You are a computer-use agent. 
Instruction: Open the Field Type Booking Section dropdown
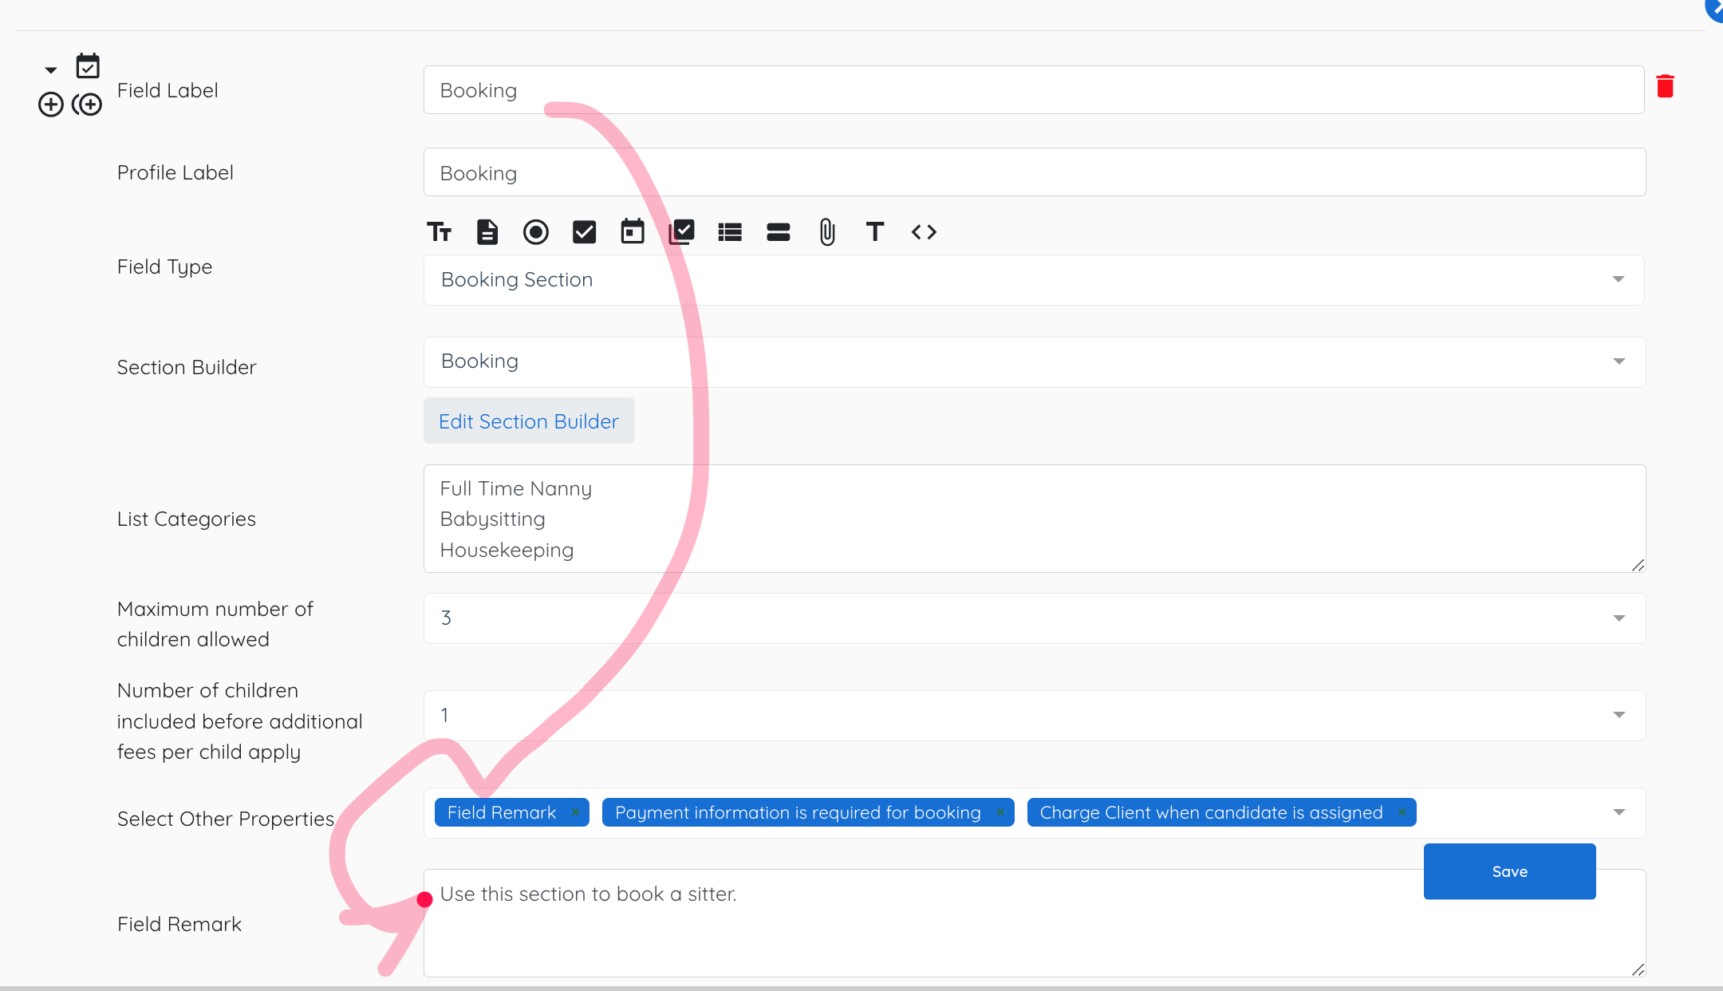(1034, 280)
